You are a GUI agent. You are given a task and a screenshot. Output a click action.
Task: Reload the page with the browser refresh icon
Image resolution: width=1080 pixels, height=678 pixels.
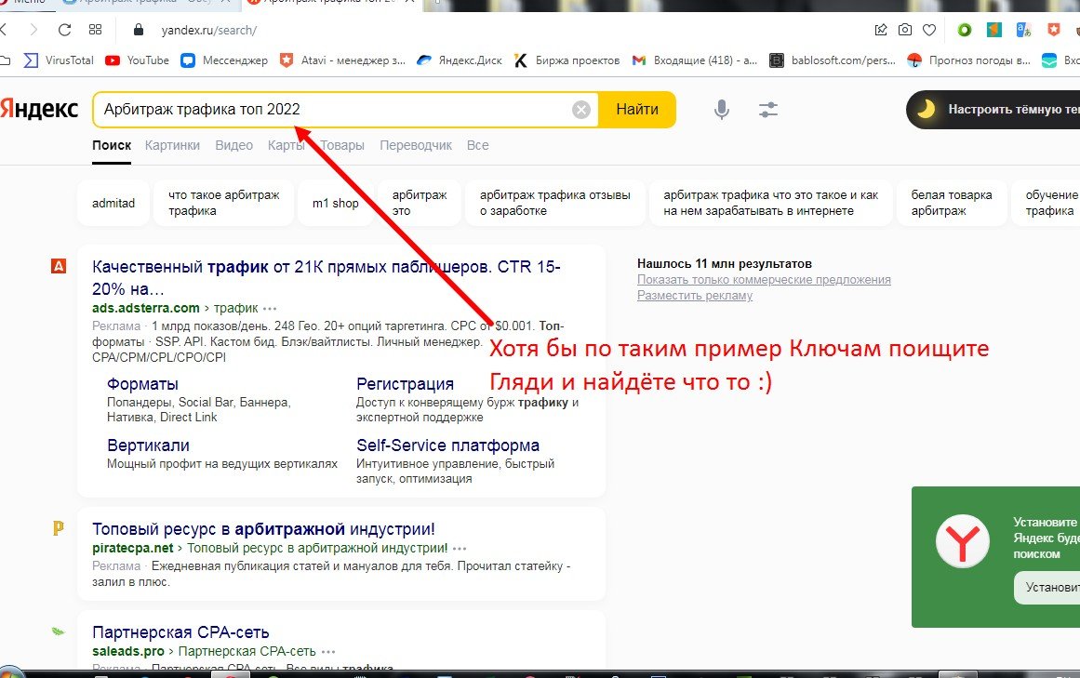pos(65,30)
